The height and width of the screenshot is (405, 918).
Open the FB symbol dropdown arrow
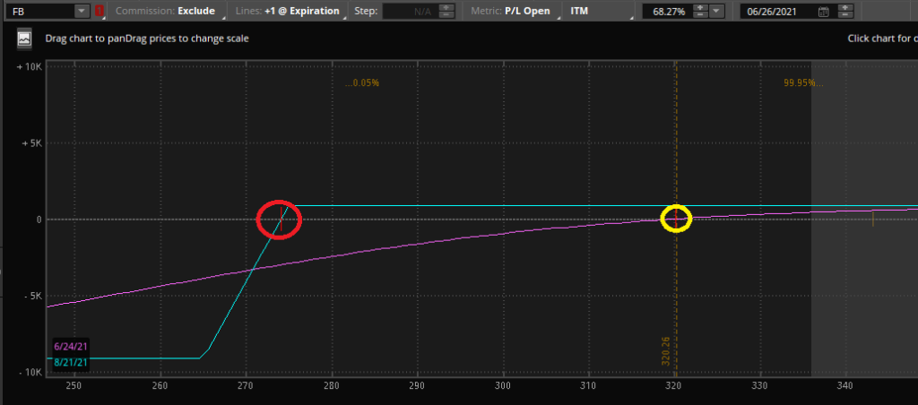point(82,12)
